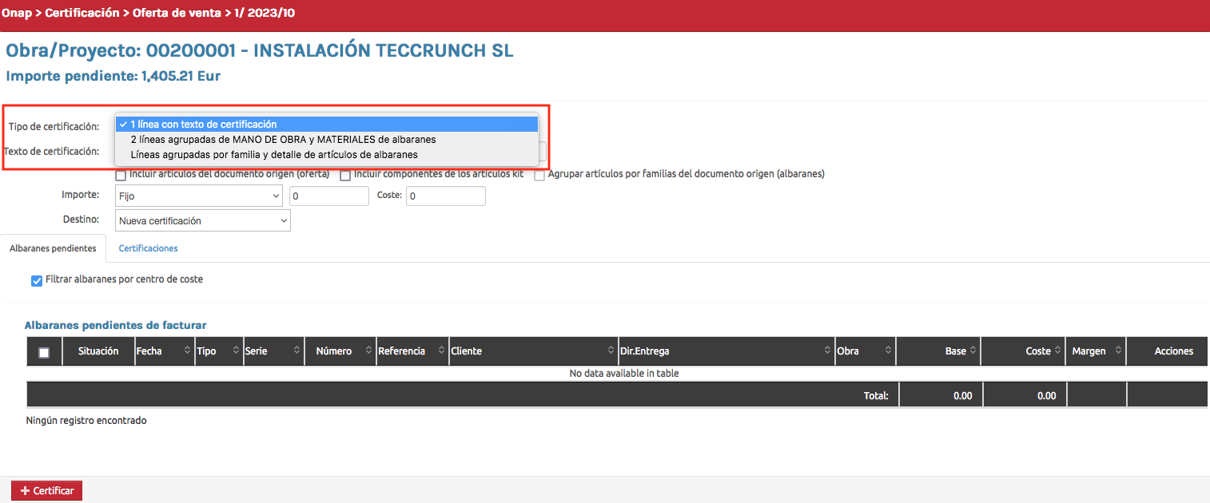Enable Incluir artículos del documento origen

click(121, 175)
